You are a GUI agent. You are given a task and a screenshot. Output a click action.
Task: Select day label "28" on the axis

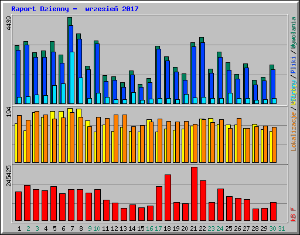255,229
